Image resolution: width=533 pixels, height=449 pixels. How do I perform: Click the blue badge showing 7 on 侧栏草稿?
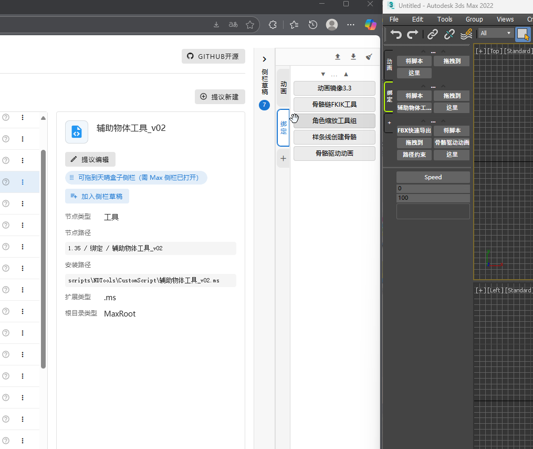tap(264, 105)
